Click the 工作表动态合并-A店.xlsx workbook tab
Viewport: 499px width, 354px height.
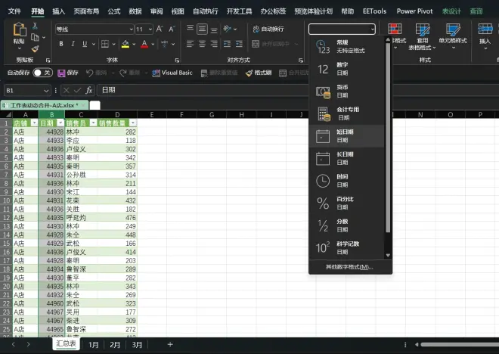tap(45, 105)
